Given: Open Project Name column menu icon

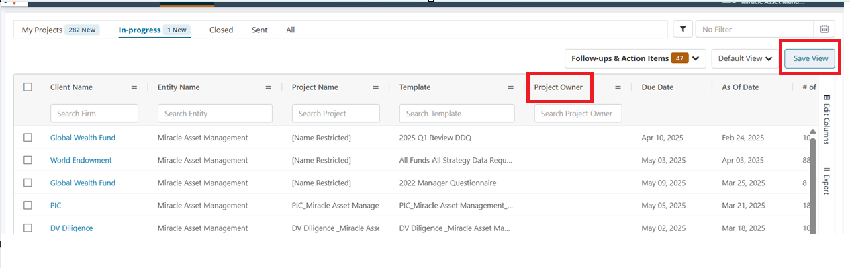Looking at the screenshot, I should coord(376,87).
